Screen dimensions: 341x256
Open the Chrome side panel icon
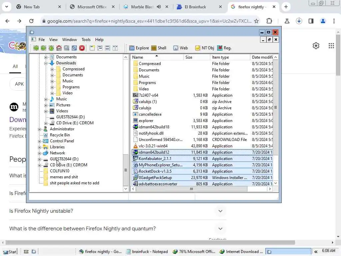click(311, 21)
